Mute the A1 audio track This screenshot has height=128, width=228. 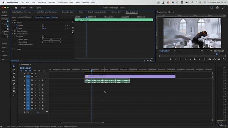(x=36, y=80)
